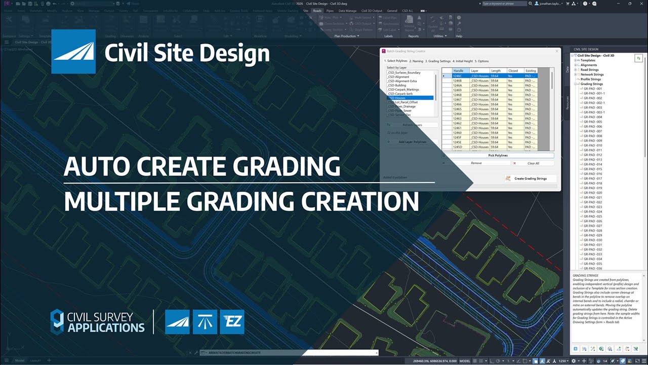Expand the Alignments tree node
648x365 pixels.
[x=575, y=65]
